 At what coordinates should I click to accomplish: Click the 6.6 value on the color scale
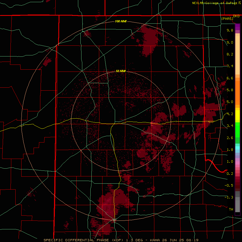click(230, 78)
